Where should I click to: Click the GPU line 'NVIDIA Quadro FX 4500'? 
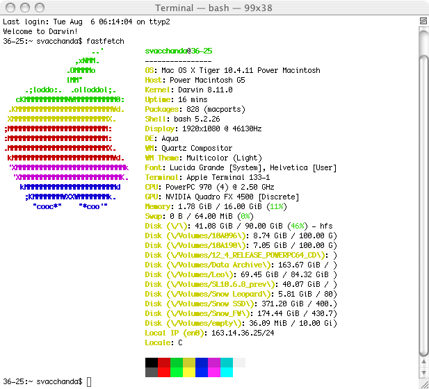(x=222, y=197)
